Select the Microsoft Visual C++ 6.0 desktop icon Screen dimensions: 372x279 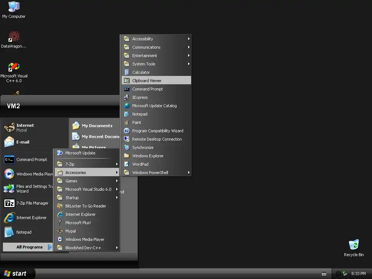tap(14, 67)
